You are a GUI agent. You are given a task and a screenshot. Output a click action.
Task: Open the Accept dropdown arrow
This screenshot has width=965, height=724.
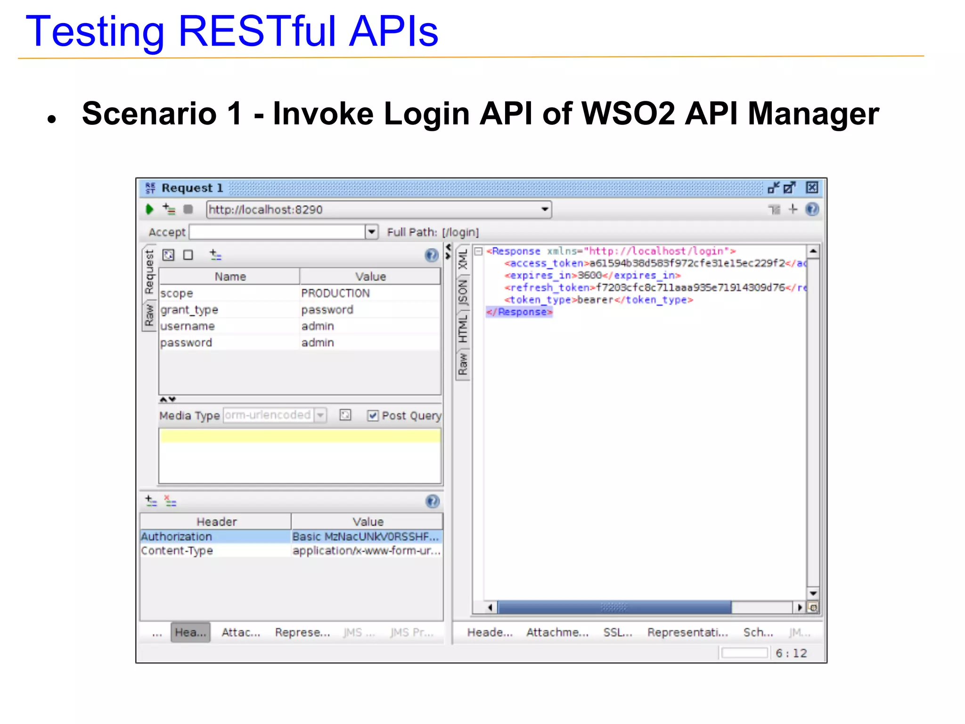[x=371, y=232]
